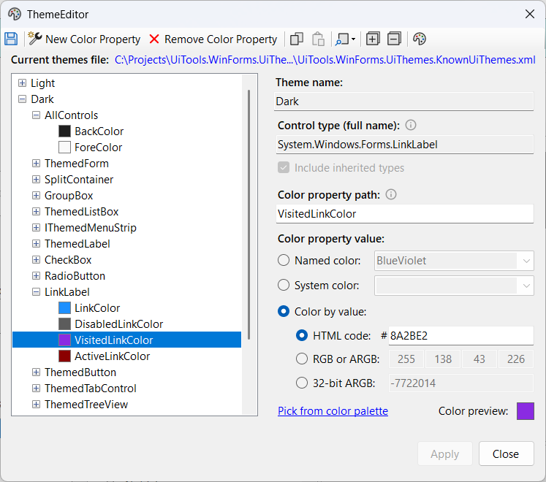Viewport: 546px width, 482px height.
Task: Toggle Include inherited types checkbox
Action: click(284, 167)
